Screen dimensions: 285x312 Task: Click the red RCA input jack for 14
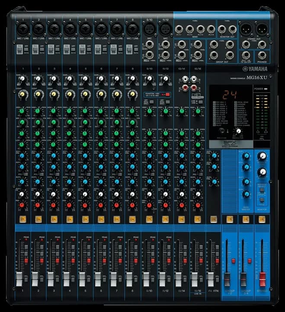pyautogui.click(x=185, y=88)
